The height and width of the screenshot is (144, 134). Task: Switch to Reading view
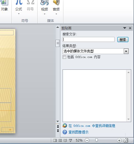click(x=65, y=140)
